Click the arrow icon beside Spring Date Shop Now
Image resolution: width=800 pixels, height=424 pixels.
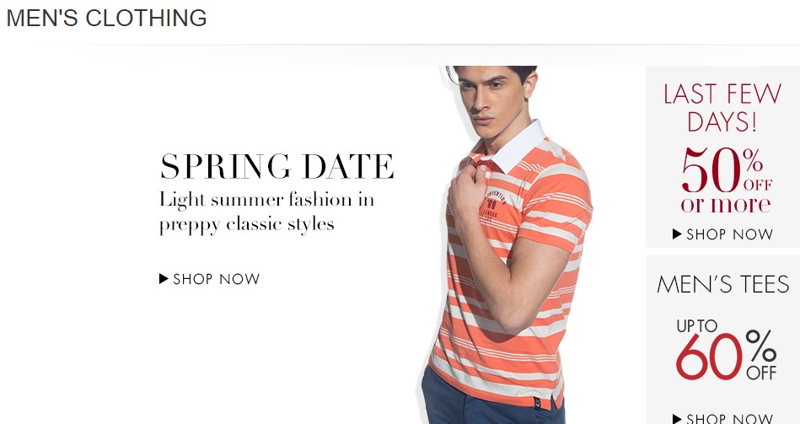(x=164, y=278)
